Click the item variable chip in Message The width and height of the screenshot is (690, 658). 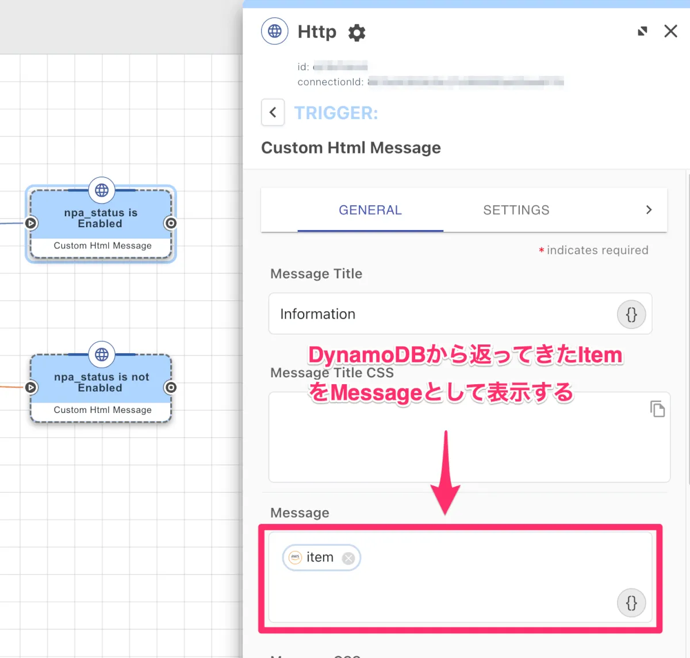319,557
